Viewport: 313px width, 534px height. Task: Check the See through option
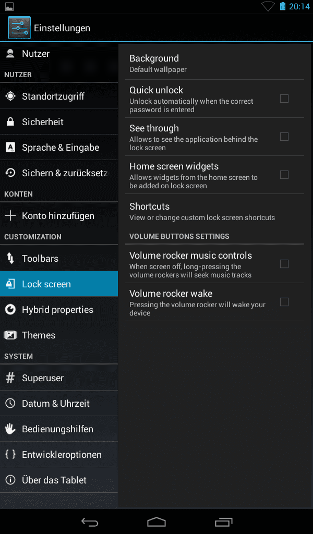(x=284, y=137)
